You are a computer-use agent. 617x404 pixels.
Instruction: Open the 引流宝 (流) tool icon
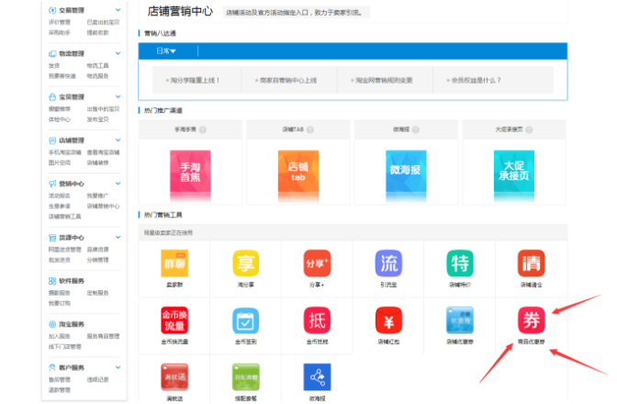(x=388, y=264)
